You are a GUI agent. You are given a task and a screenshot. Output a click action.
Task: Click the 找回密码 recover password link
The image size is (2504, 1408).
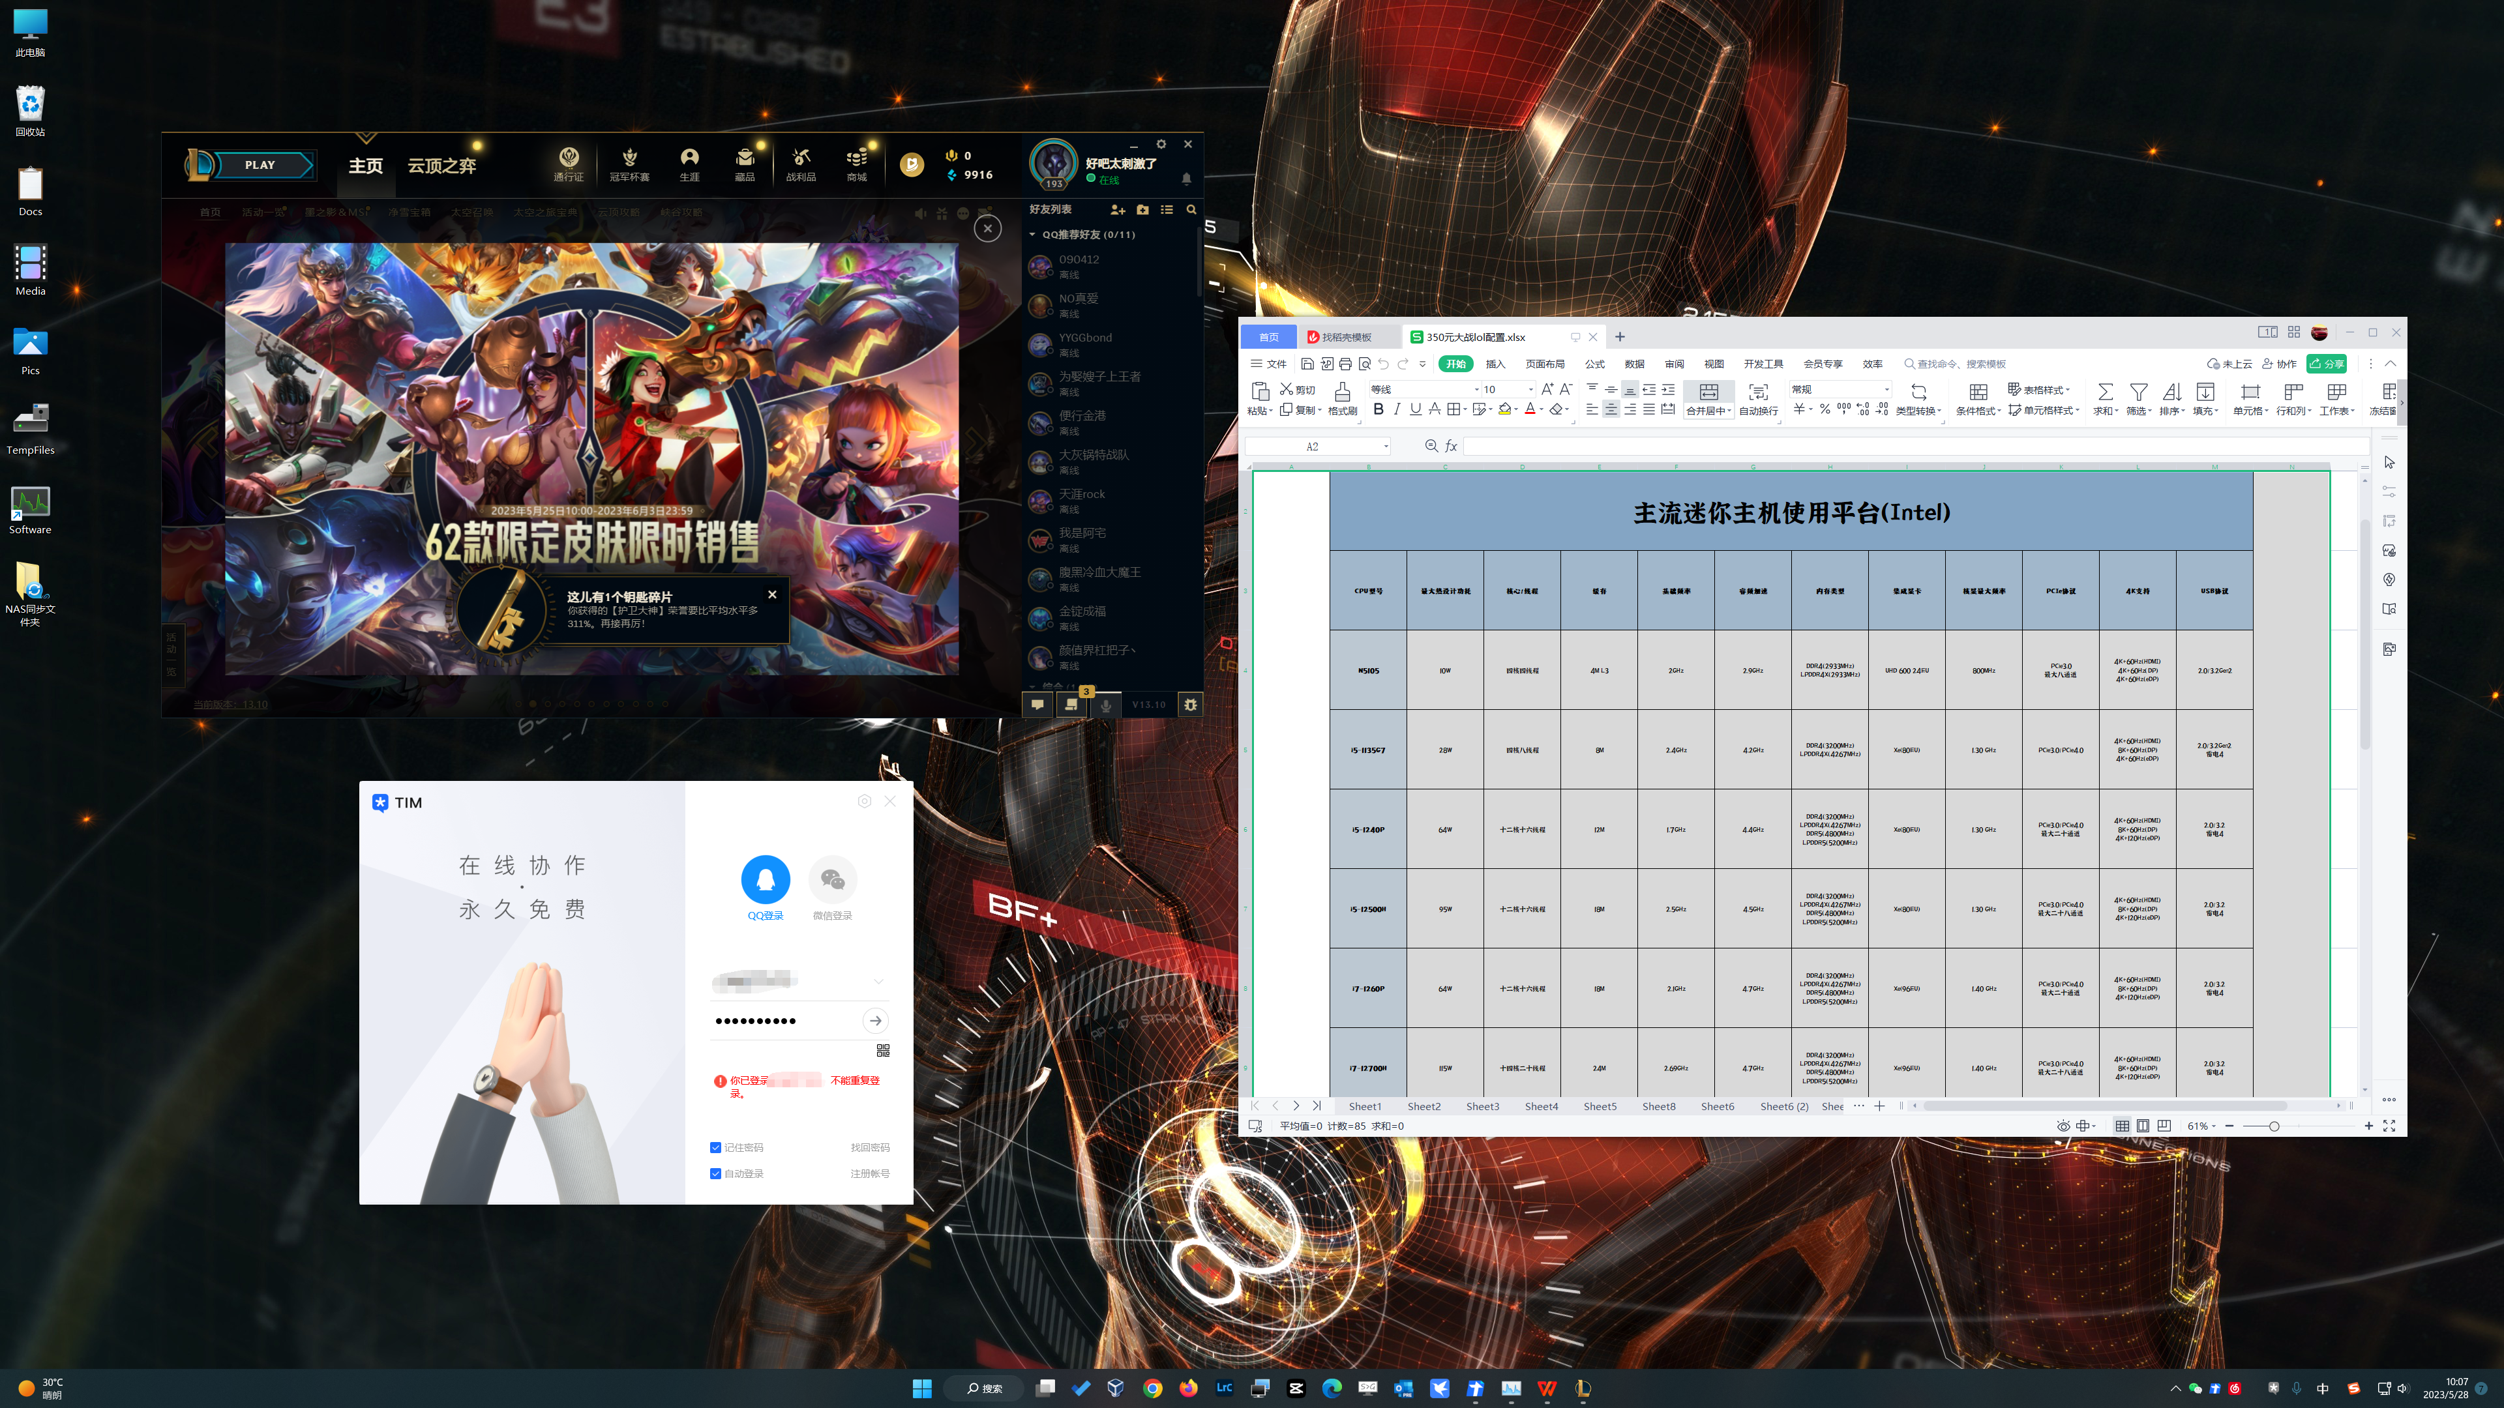[869, 1147]
